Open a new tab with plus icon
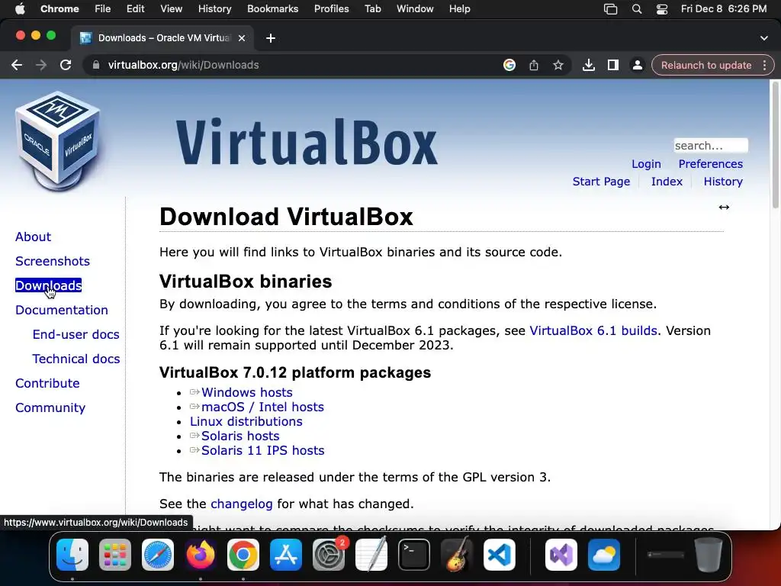781x586 pixels. tap(271, 38)
